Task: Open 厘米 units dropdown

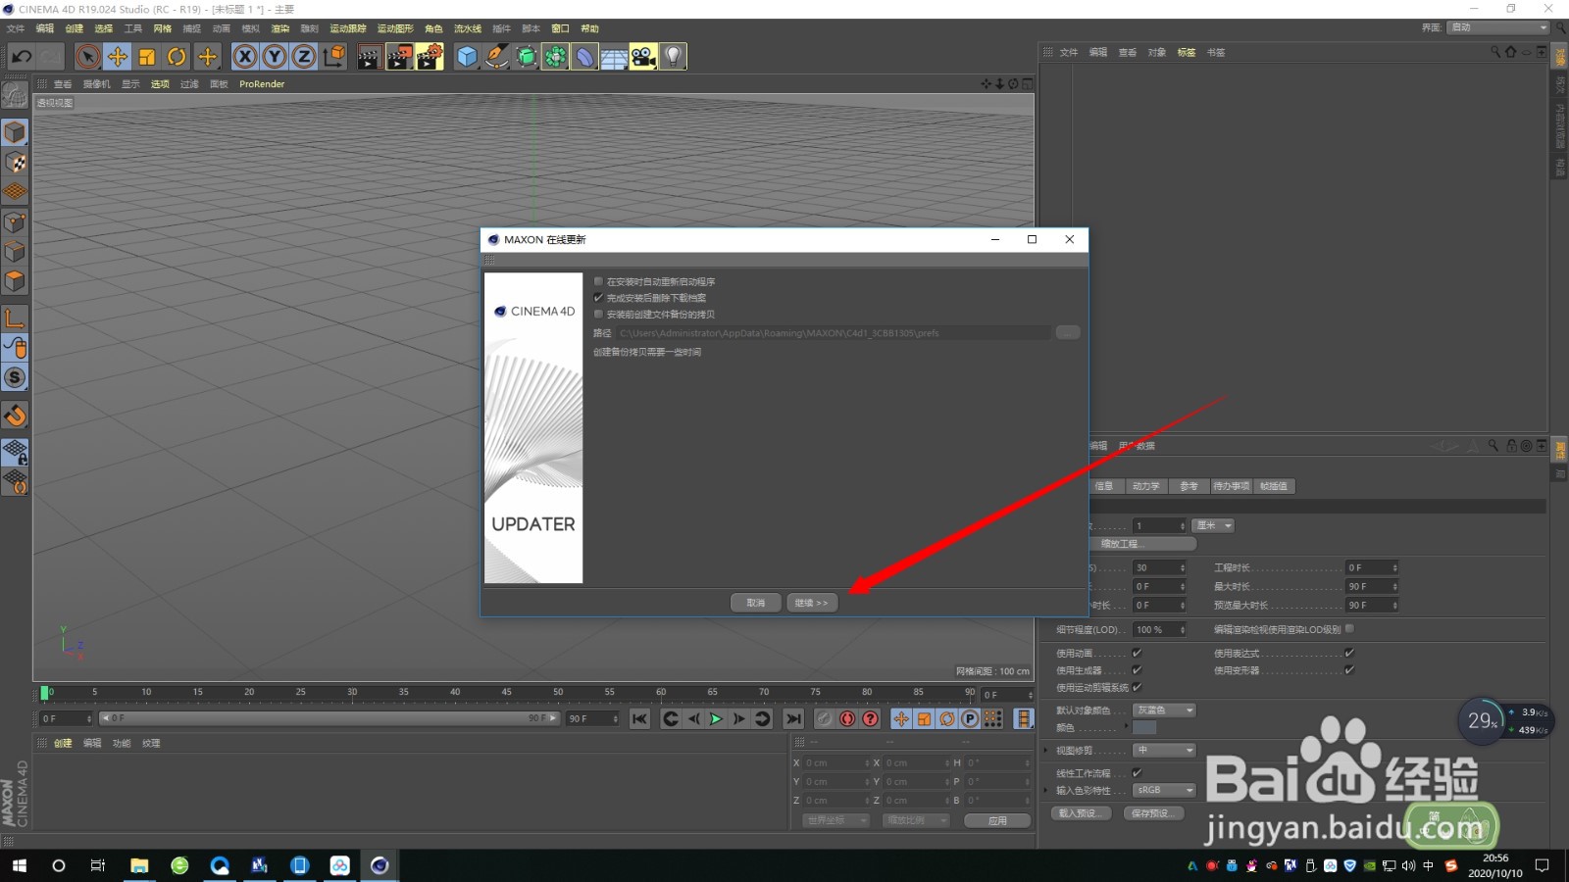Action: (1213, 526)
